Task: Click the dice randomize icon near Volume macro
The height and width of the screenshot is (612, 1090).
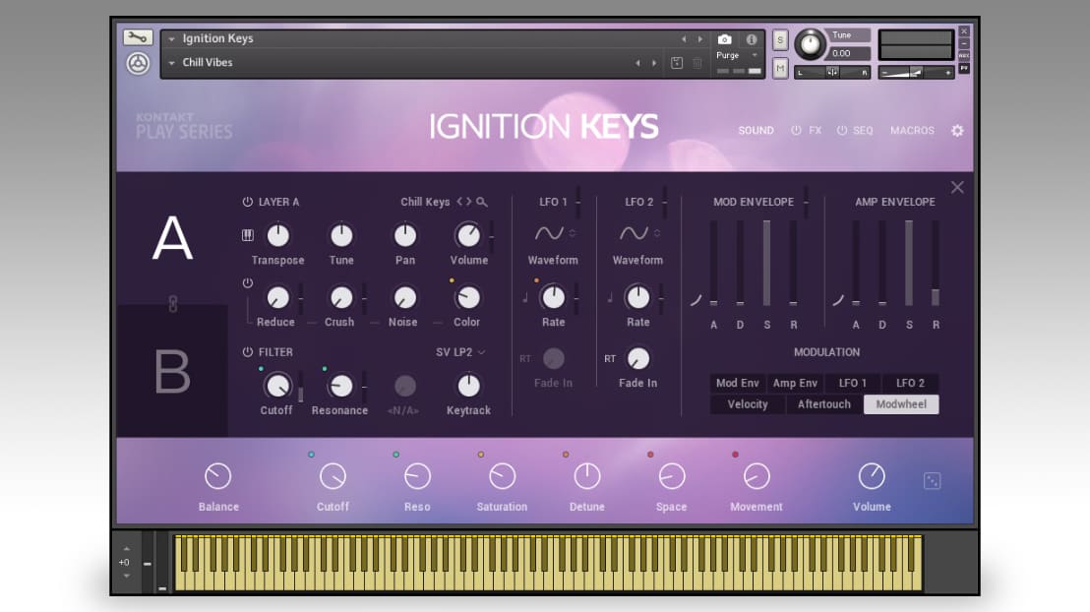Action: click(x=932, y=482)
